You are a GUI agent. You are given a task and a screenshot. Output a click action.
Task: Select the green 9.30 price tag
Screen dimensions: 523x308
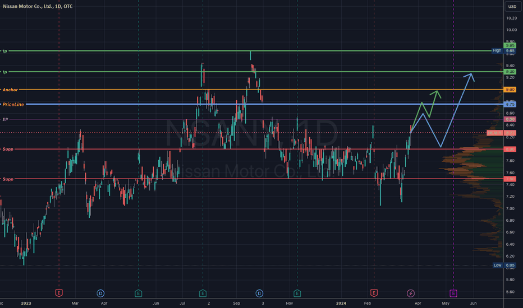click(x=510, y=72)
